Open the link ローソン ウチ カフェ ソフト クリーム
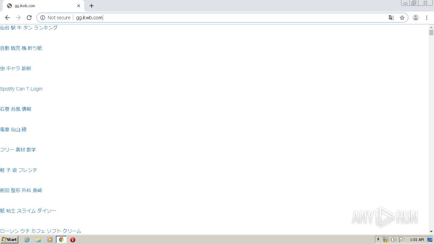434x244 pixels. pos(41,231)
